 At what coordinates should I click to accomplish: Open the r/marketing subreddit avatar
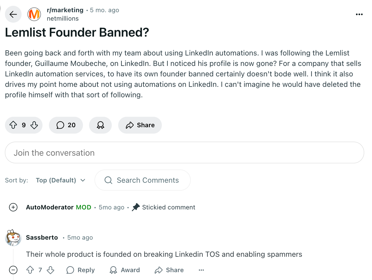[34, 14]
